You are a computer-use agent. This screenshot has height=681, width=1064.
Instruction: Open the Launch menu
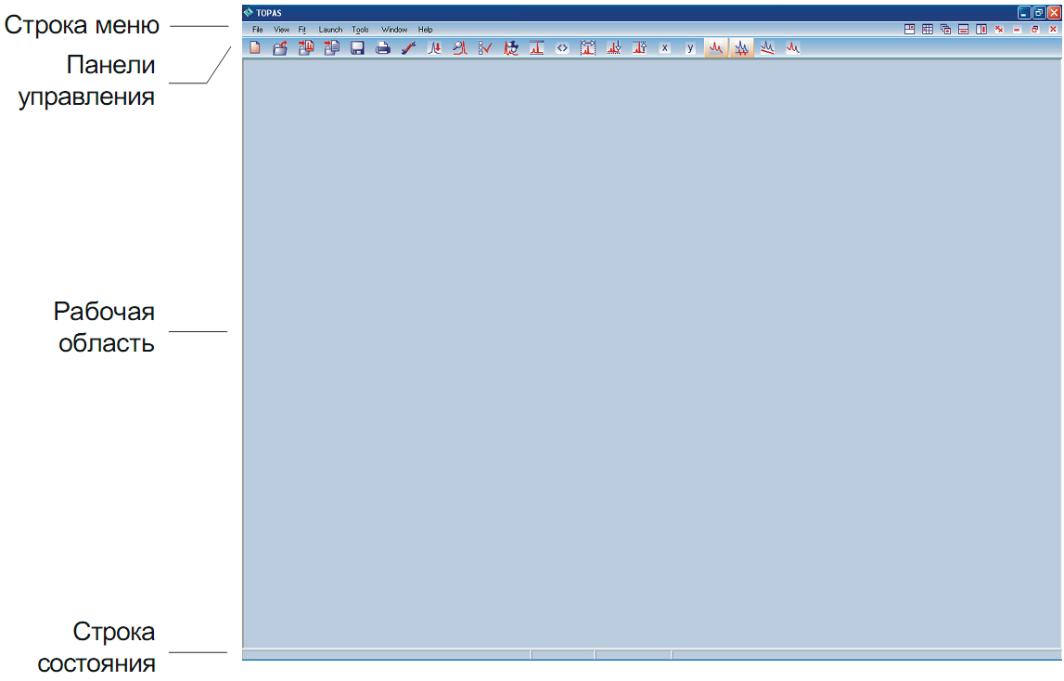(330, 30)
